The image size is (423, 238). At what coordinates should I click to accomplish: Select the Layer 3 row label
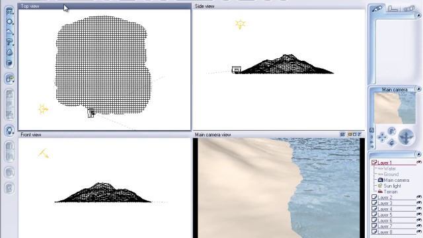(385, 203)
